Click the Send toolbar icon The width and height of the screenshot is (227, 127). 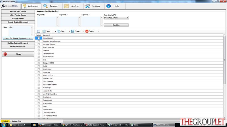click(44, 31)
